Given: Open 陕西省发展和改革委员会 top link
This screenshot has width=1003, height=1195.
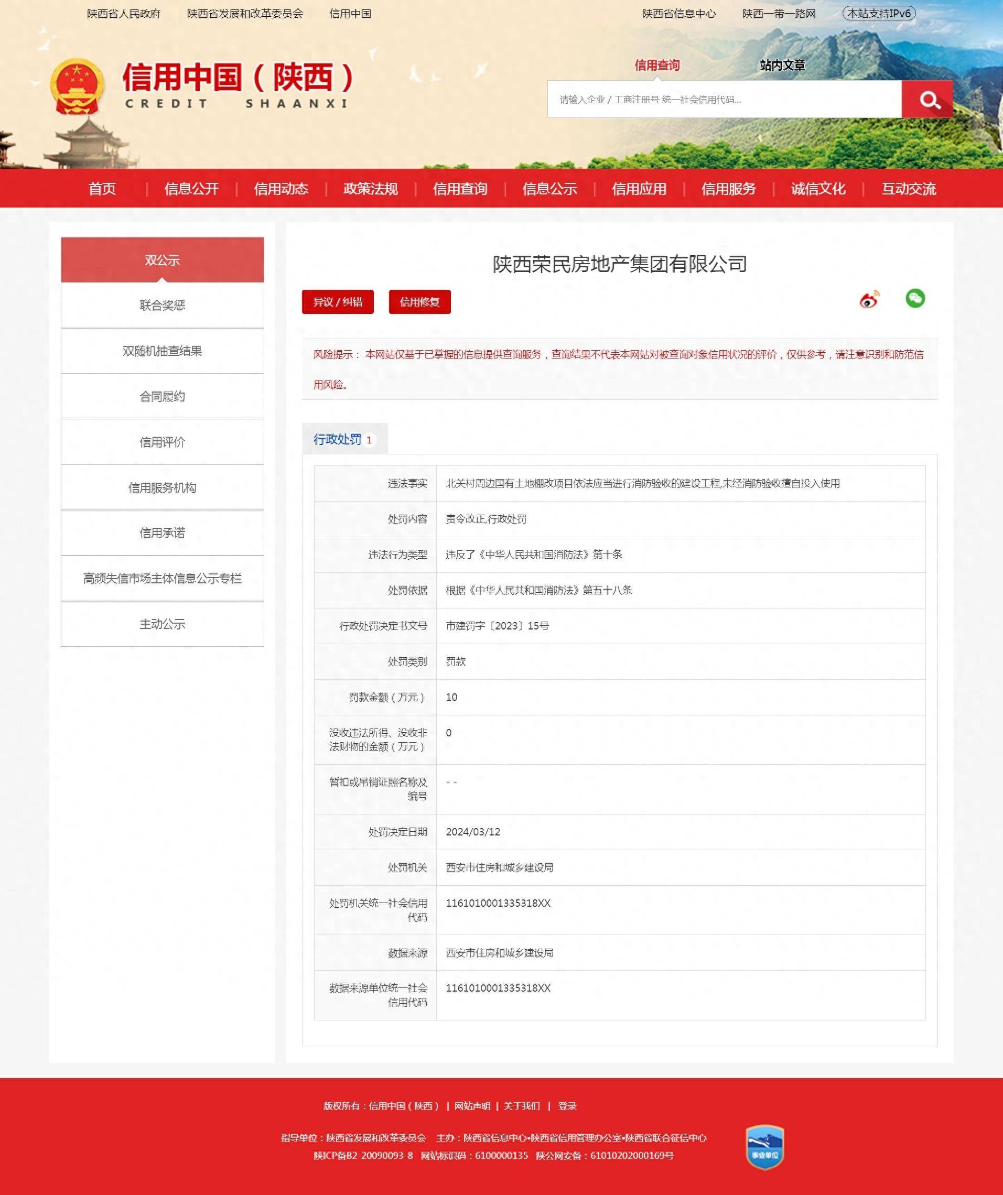Looking at the screenshot, I should [x=245, y=14].
